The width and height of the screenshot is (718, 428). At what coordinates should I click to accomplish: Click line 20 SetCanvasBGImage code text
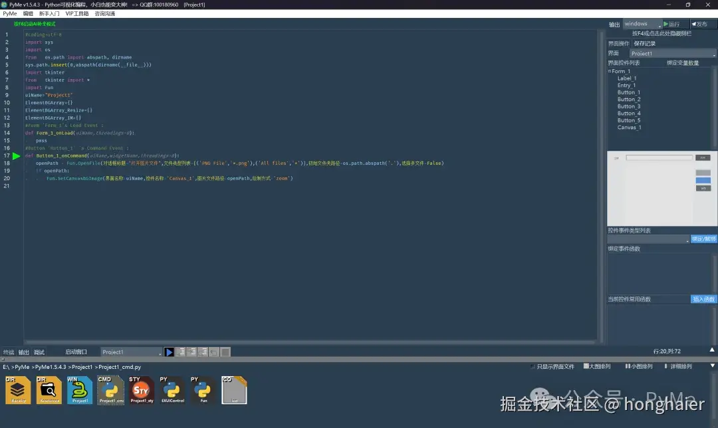[x=170, y=179]
